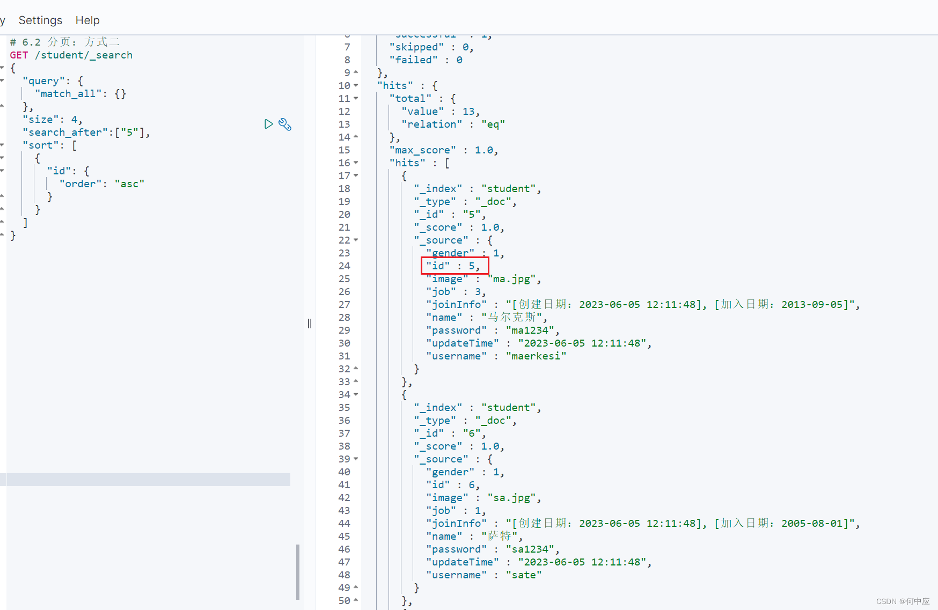The height and width of the screenshot is (610, 938).
Task: Click the "max_score" : 1.0 line
Action: (x=444, y=150)
